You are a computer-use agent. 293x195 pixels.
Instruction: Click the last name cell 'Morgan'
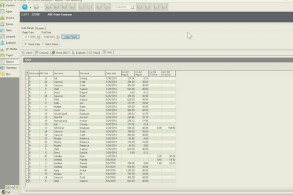click(x=66, y=174)
